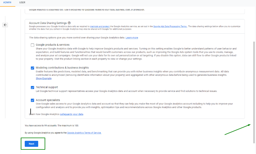The width and height of the screenshot is (256, 154).
Task: Click the Google products & services label
Action: (53, 45)
